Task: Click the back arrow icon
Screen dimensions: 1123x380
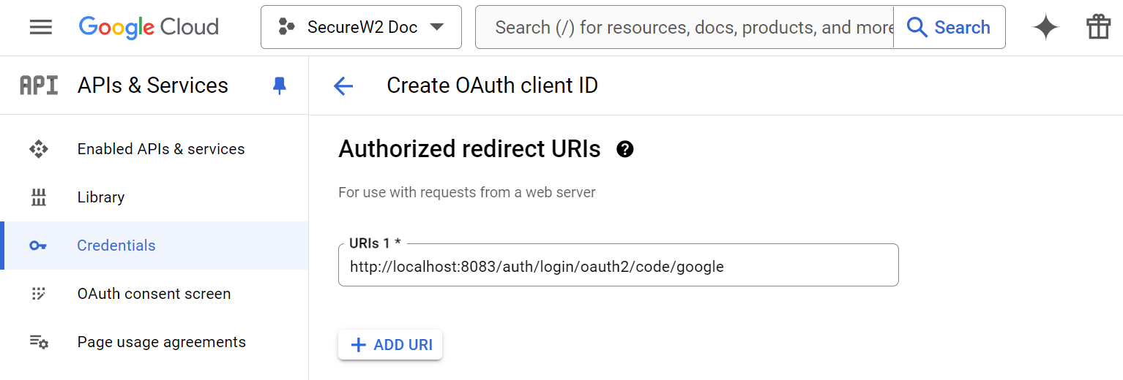Action: click(343, 85)
